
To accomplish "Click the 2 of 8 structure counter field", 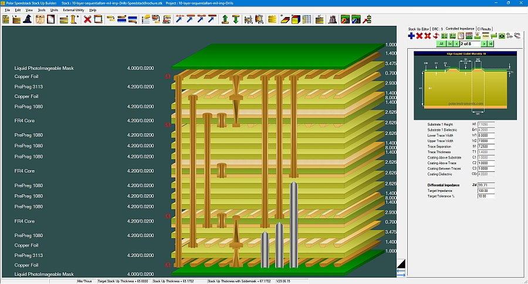I will [x=470, y=44].
